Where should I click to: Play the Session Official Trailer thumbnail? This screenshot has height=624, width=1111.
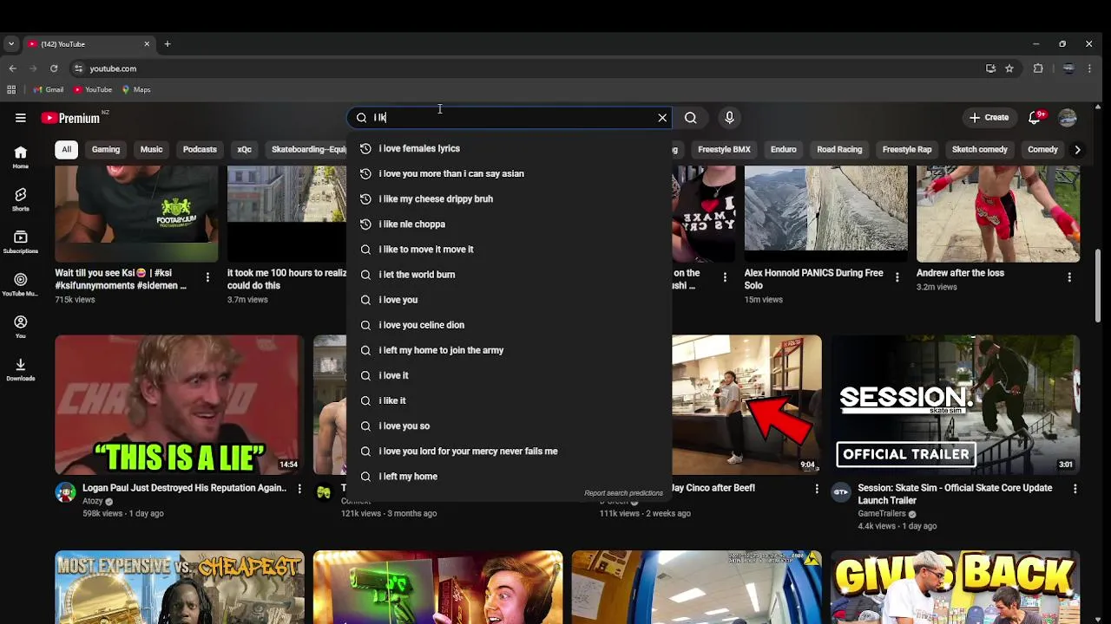click(x=956, y=405)
